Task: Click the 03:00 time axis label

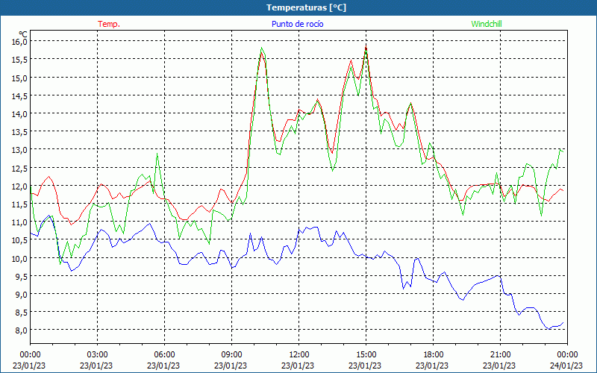Action: click(x=98, y=354)
